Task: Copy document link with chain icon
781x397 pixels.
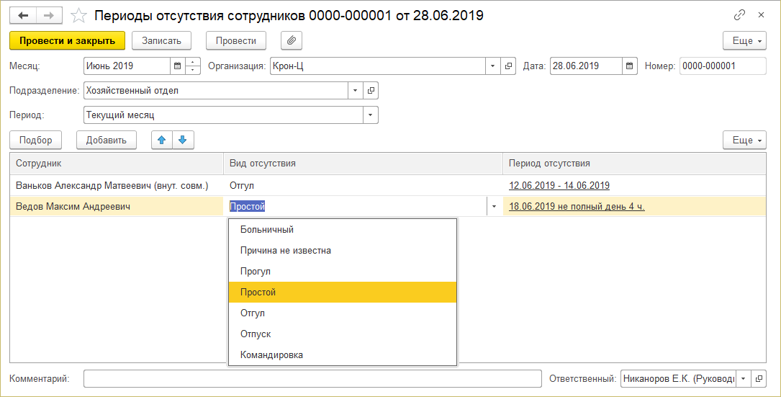Action: 739,15
